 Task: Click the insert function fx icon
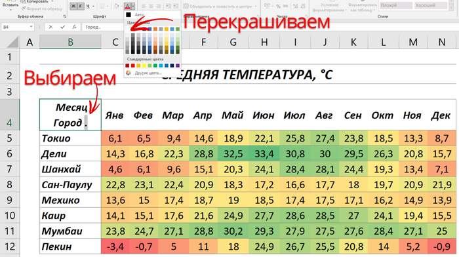(x=74, y=27)
